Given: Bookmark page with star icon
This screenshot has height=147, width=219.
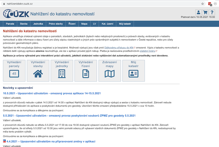Looking at the screenshot, I should tap(203, 4).
